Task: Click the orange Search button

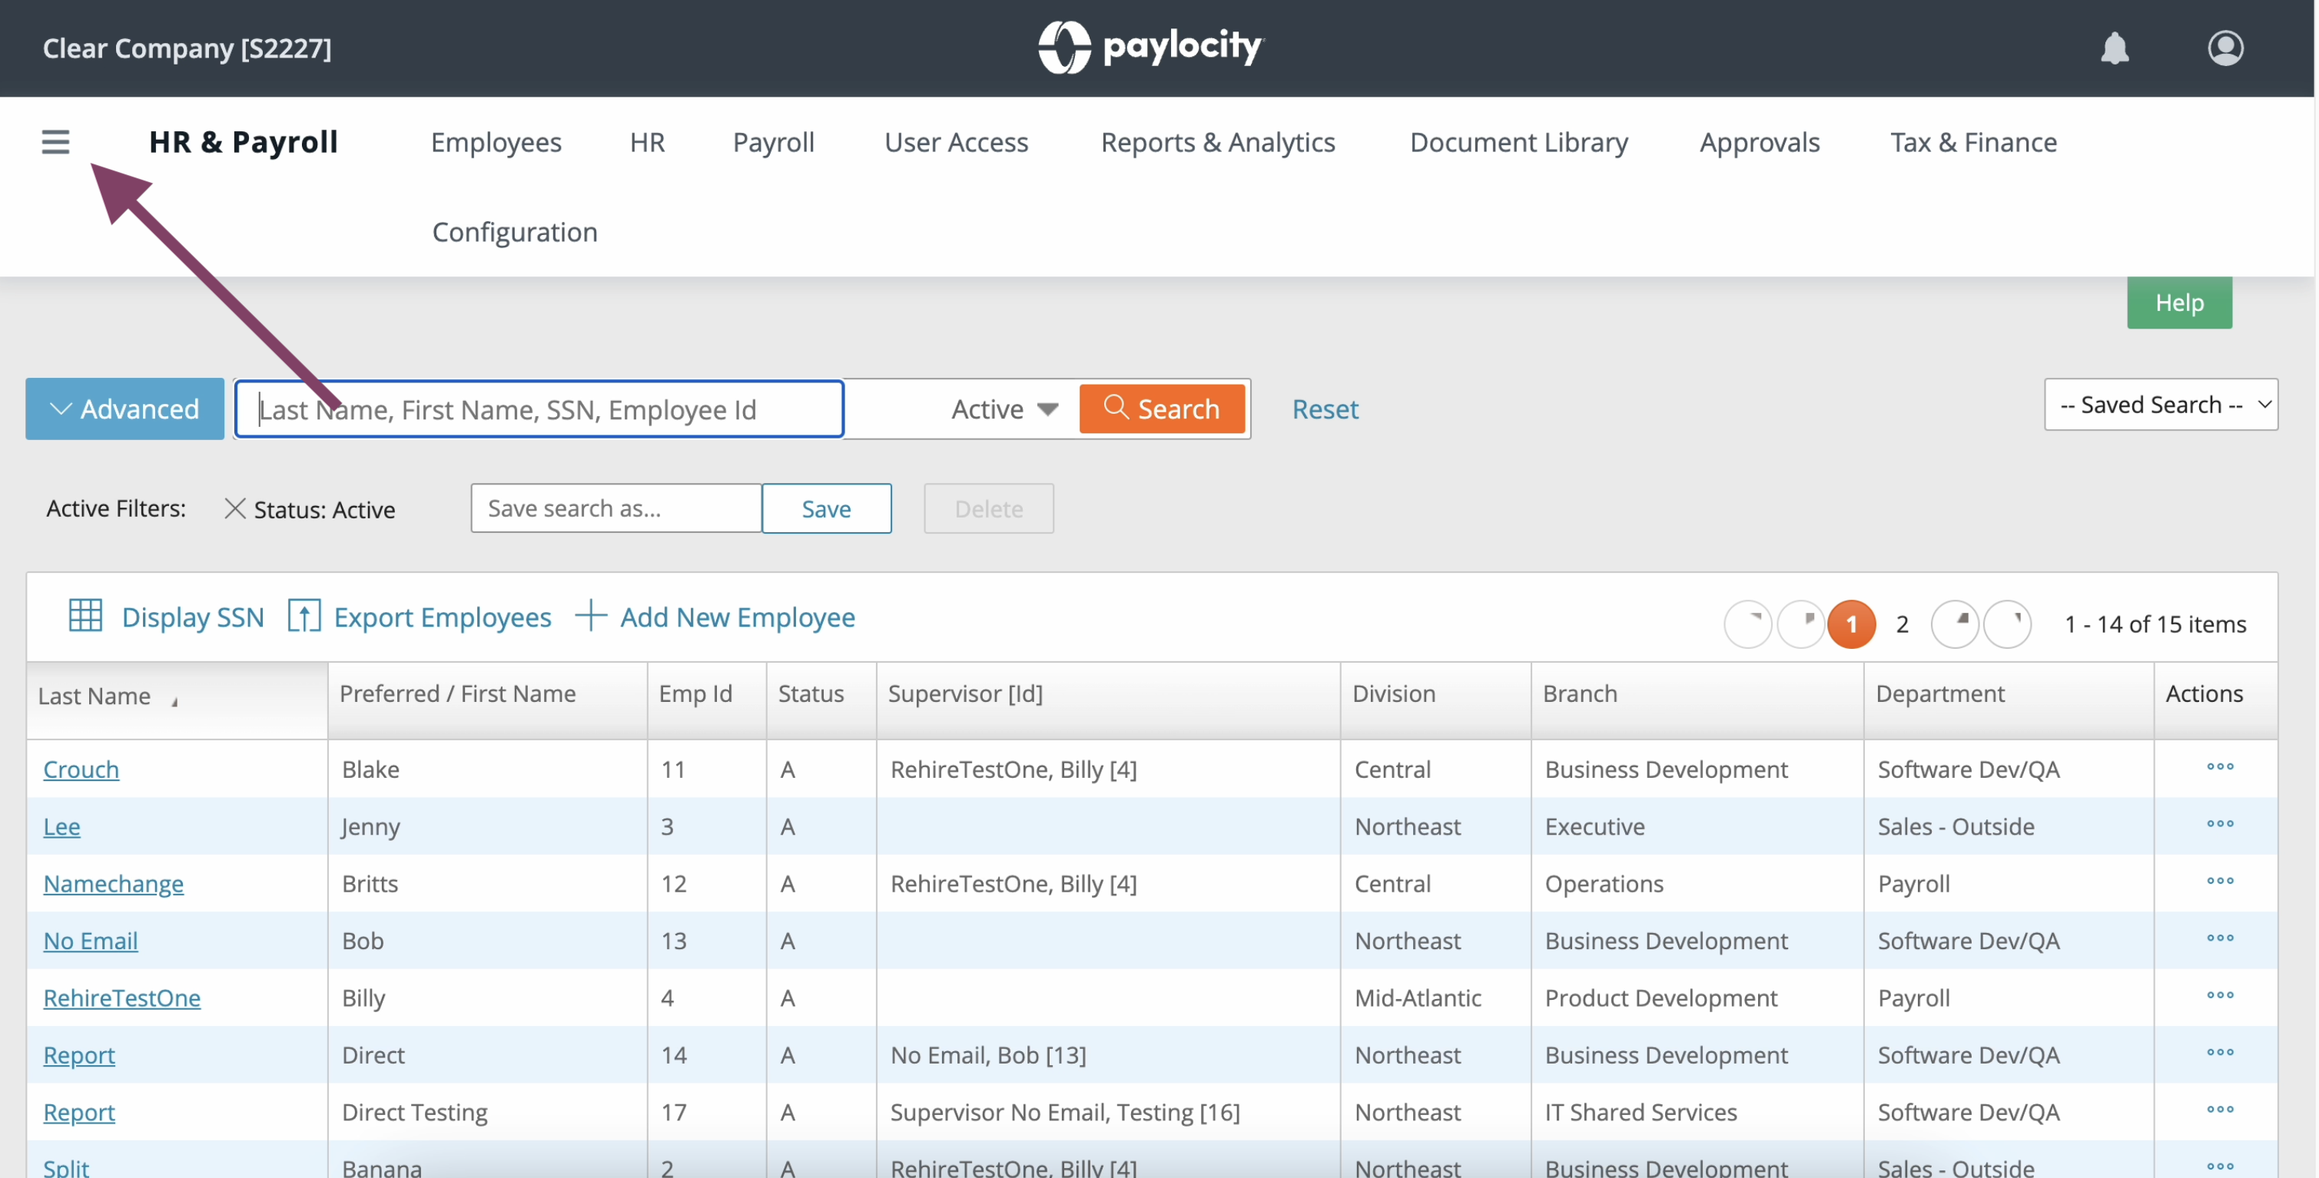Action: (x=1161, y=409)
